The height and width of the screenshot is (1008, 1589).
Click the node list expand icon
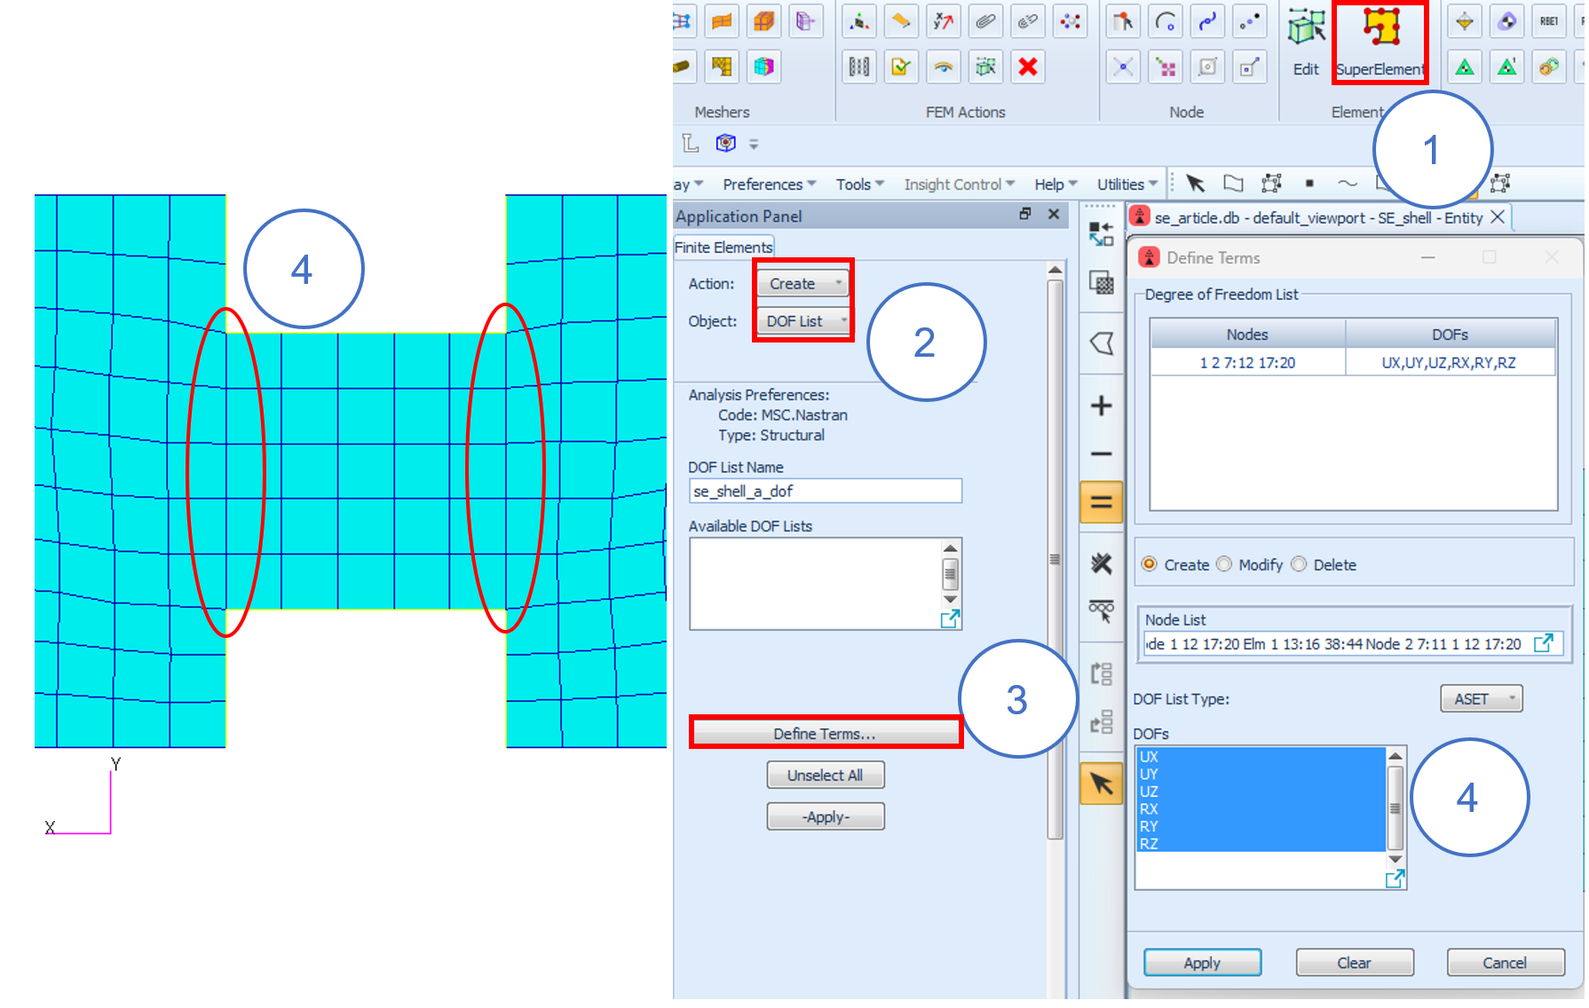[x=1544, y=643]
